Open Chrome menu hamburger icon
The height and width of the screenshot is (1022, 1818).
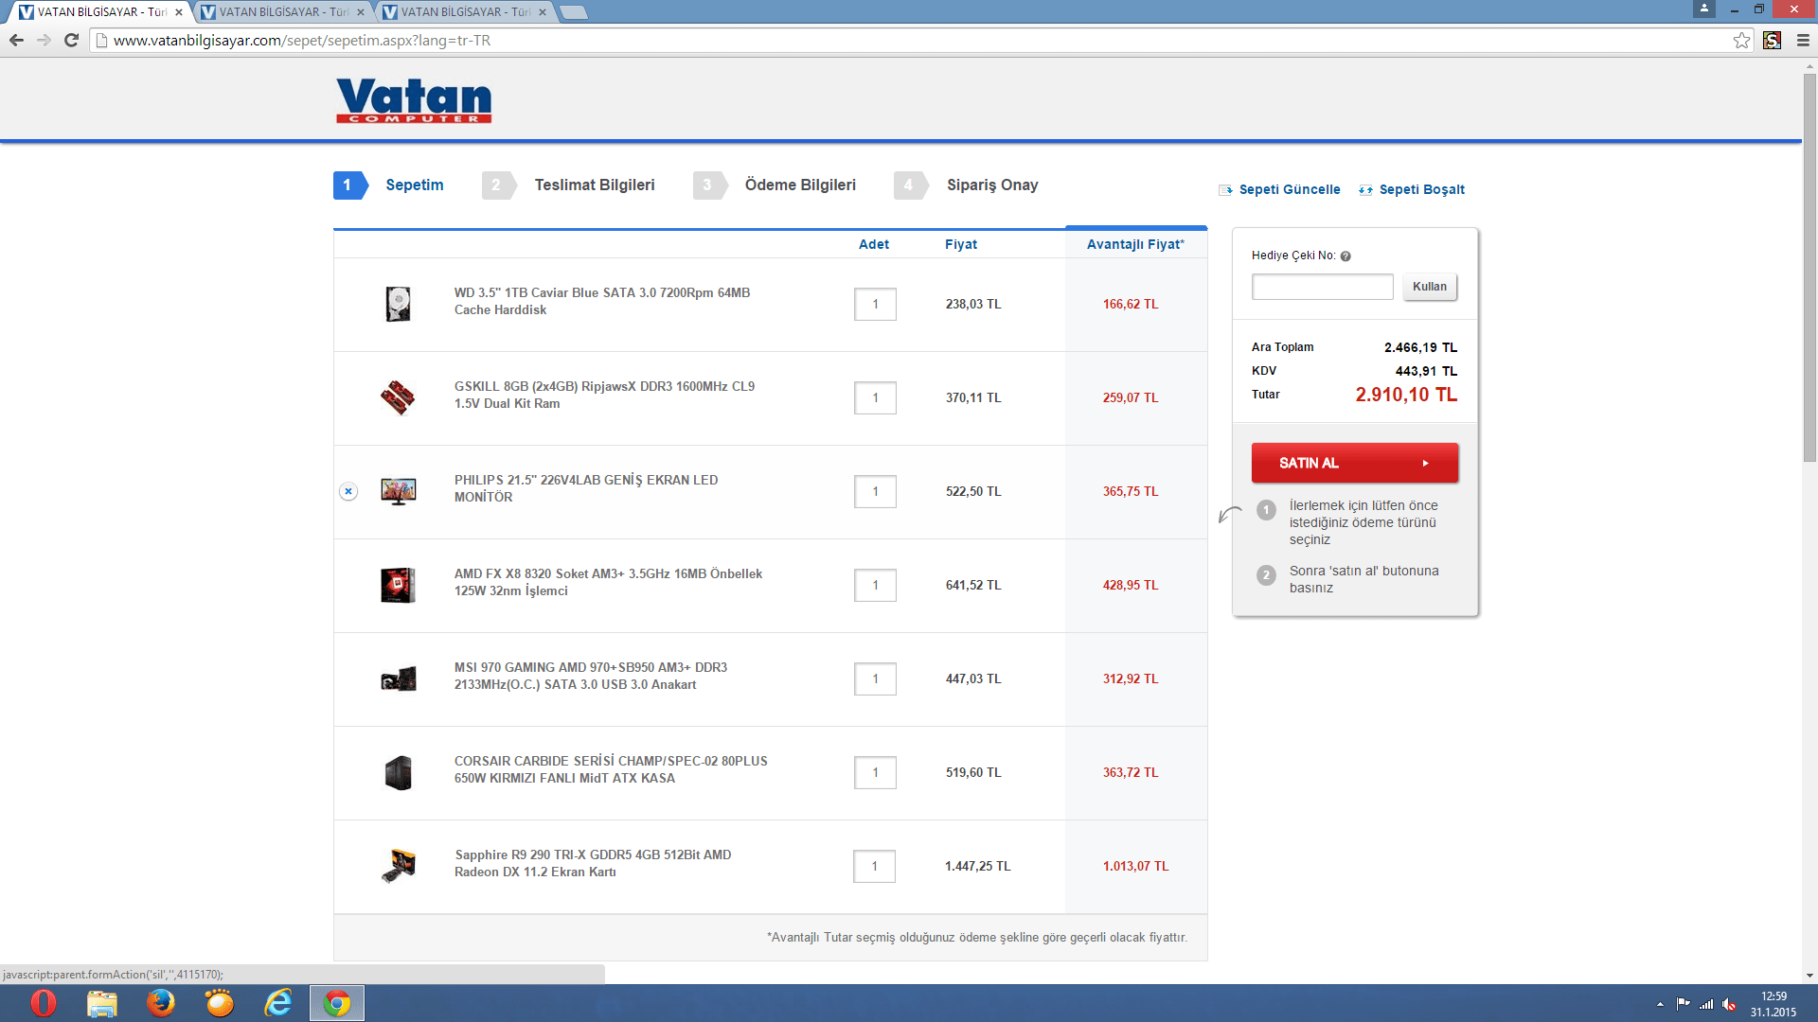point(1803,41)
